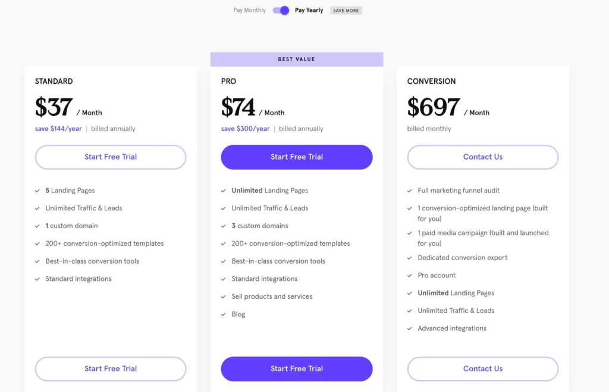Click checkmark next to 1 custom domain
Image resolution: width=609 pixels, height=392 pixels.
pos(37,226)
